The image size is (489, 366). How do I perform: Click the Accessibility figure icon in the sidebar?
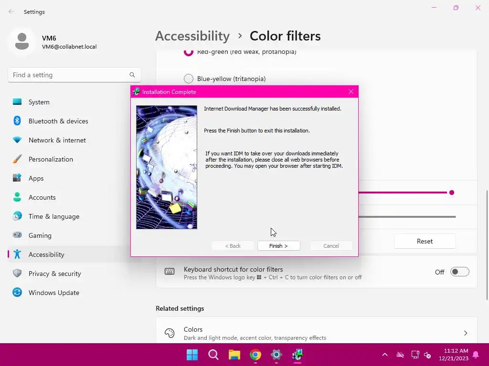pos(17,254)
